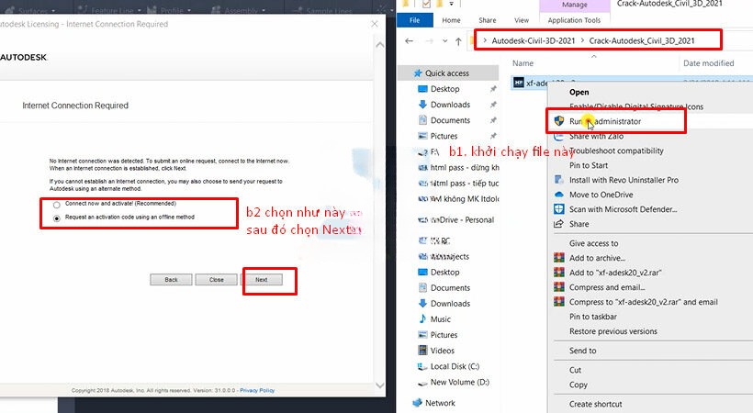This screenshot has height=413, width=753.
Task: Click Close button beside Back
Action: click(216, 280)
